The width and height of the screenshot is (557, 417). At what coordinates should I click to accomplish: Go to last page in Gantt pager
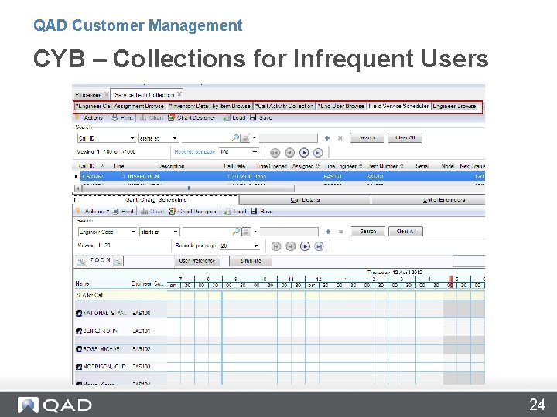pos(319,246)
